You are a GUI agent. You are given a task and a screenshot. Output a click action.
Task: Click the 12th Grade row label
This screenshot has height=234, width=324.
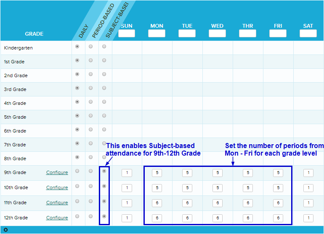(x=16, y=218)
